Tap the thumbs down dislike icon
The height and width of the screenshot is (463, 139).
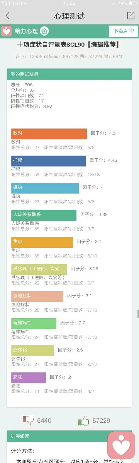pyautogui.click(x=28, y=420)
